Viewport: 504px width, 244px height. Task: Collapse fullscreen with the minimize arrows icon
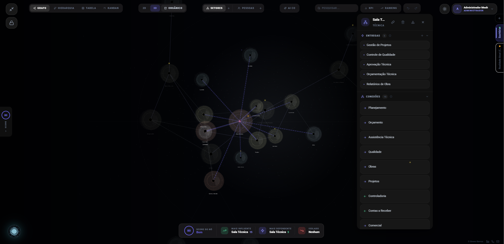pos(12,9)
